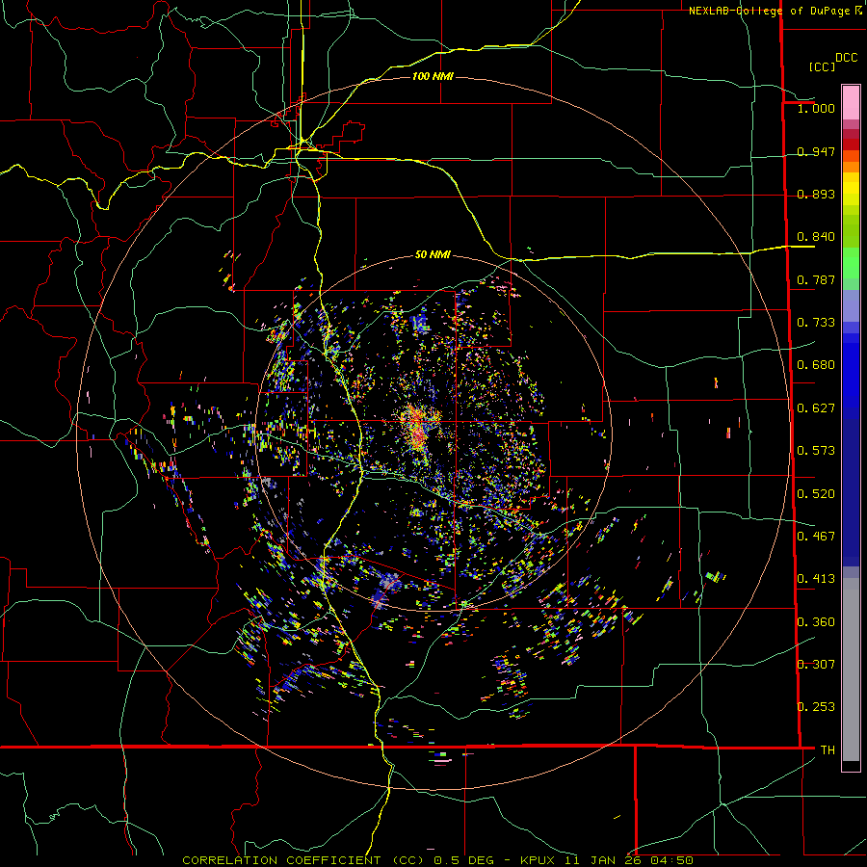Click the 0.307 scale value
Screen dimensions: 867x867
(x=816, y=665)
